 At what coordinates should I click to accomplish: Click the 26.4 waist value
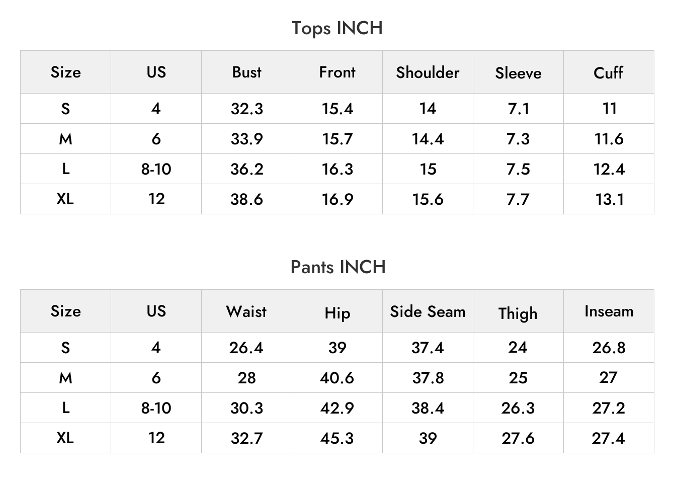(246, 348)
